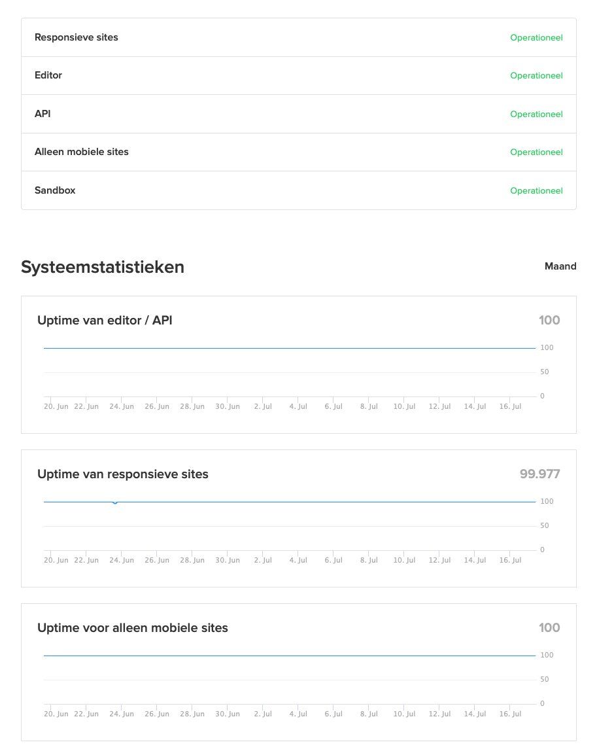The width and height of the screenshot is (597, 753).
Task: Click 10. Jul label on mobiele sites chart
Action: tap(404, 714)
